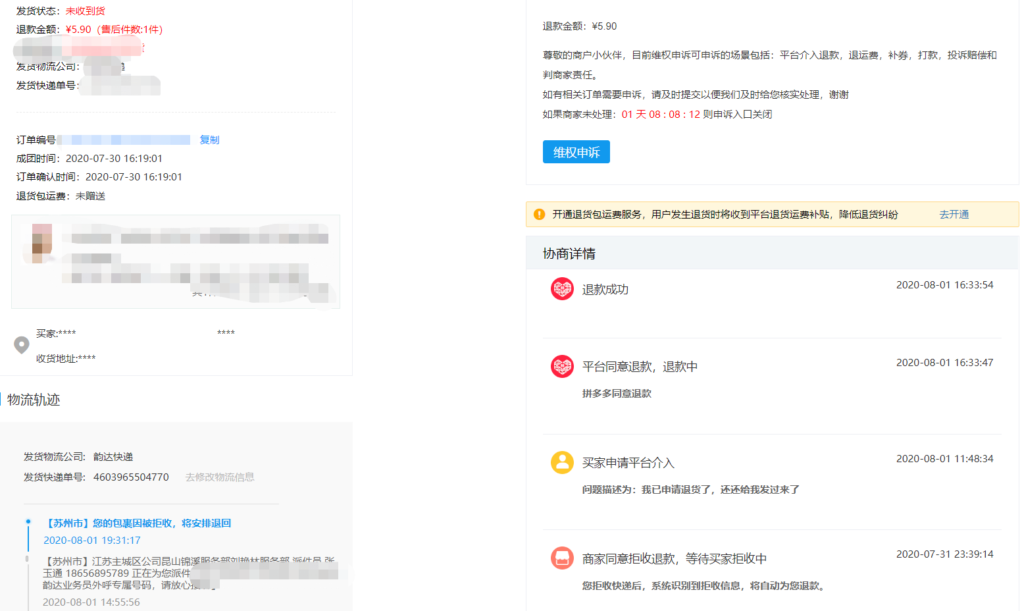Select the 物流轨迹 section title

pos(32,399)
